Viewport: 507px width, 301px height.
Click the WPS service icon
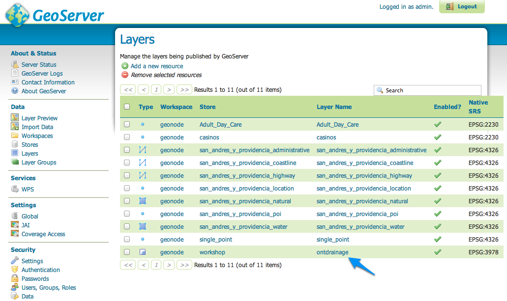15,189
